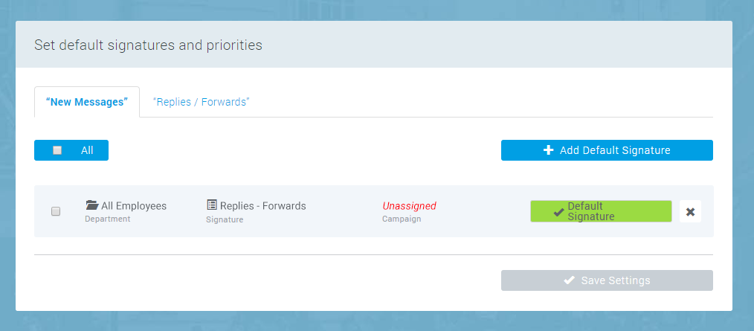Screen dimensions: 754x331
Task: Click the plus icon on Add Default Signature
Action: pos(549,150)
